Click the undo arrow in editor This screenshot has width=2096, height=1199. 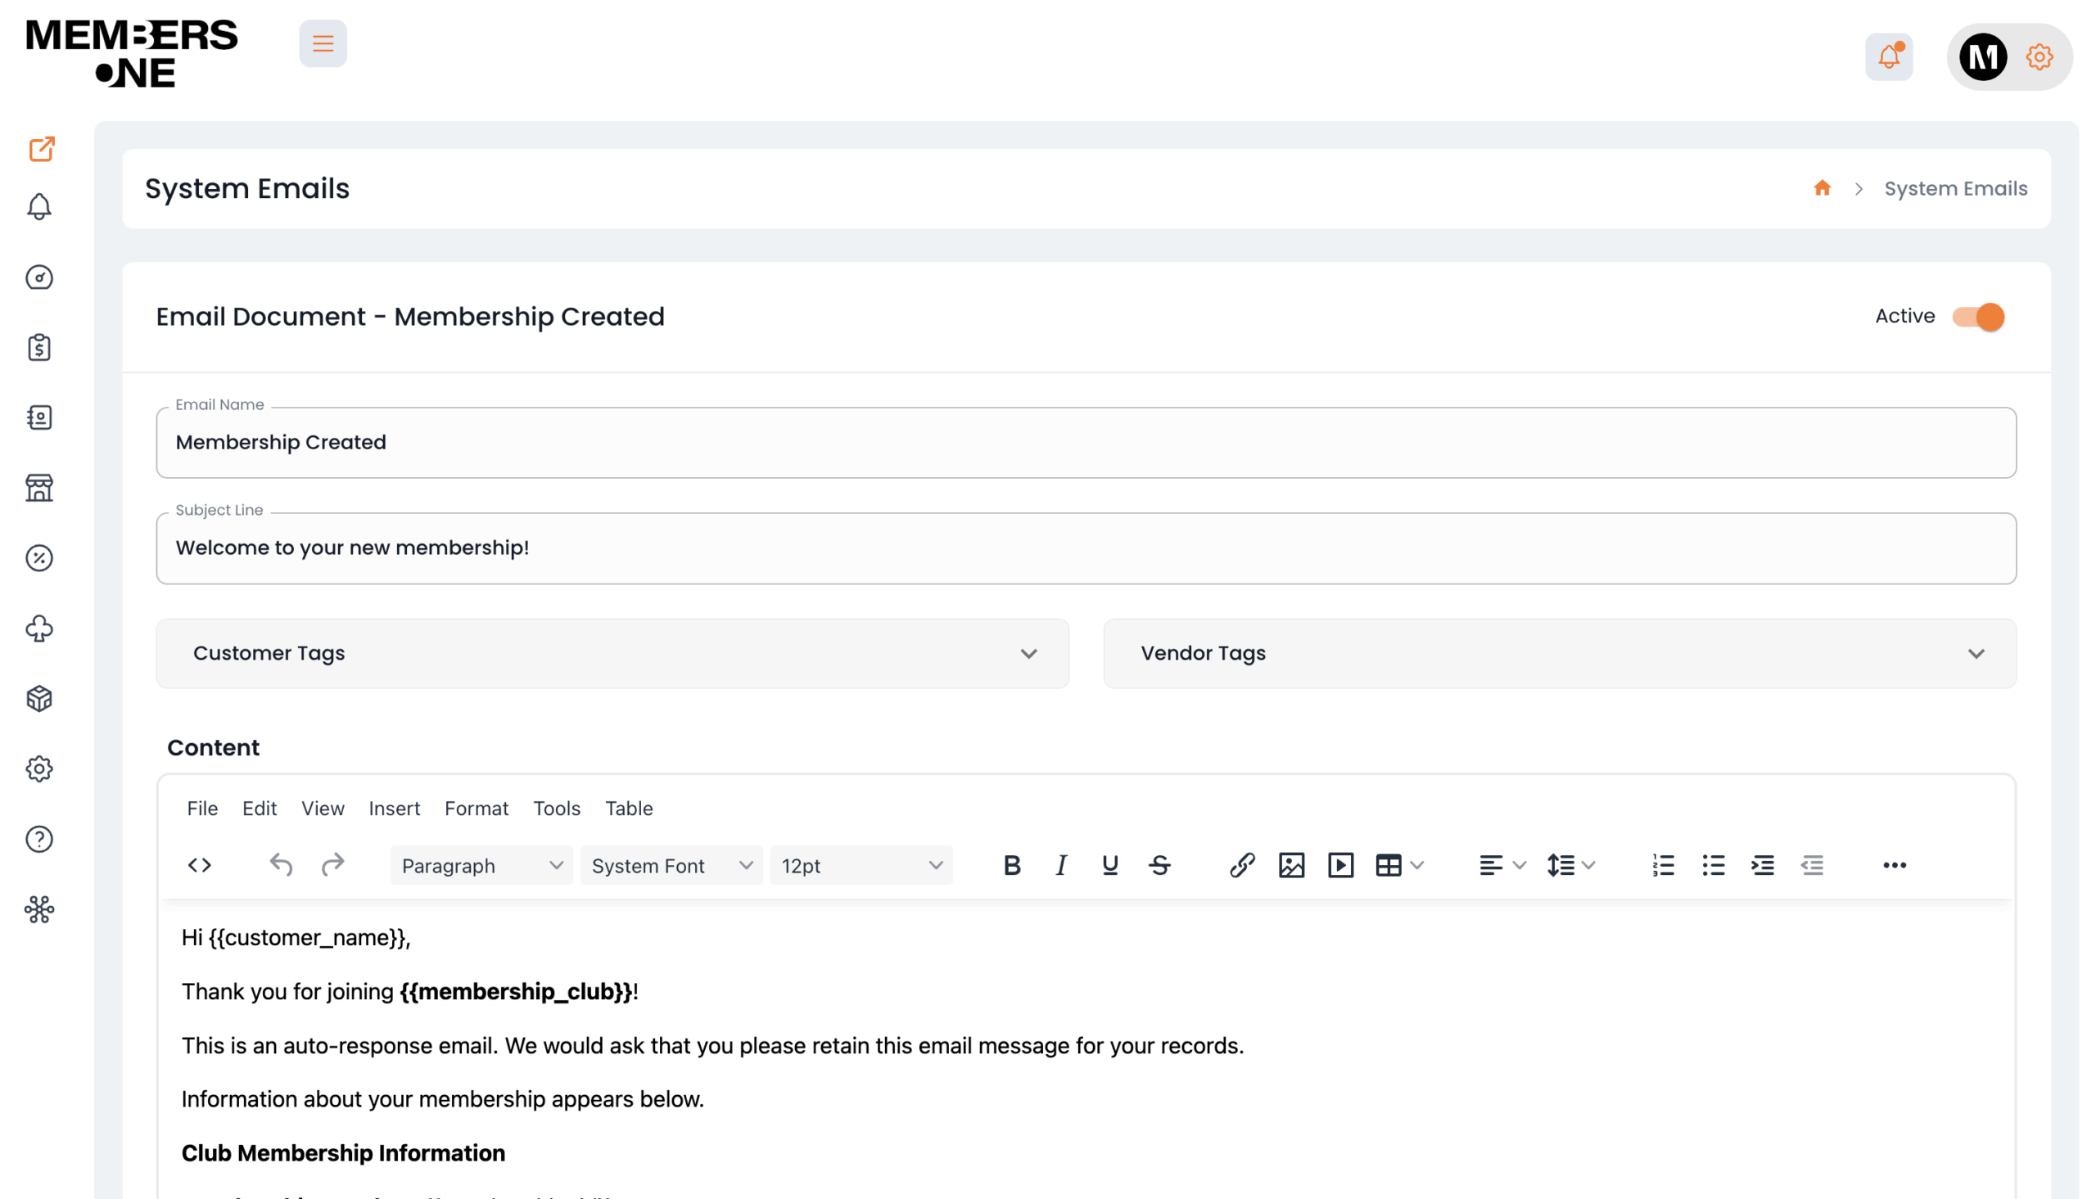click(281, 864)
